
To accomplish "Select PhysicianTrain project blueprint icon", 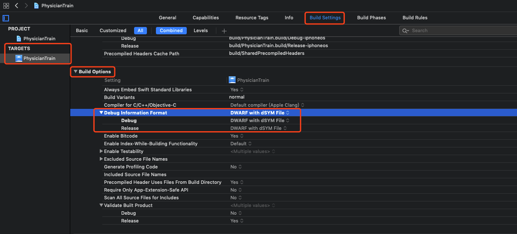I will pyautogui.click(x=19, y=39).
